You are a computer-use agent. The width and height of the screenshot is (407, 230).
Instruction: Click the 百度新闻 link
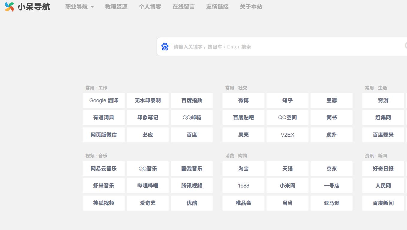[x=383, y=203]
